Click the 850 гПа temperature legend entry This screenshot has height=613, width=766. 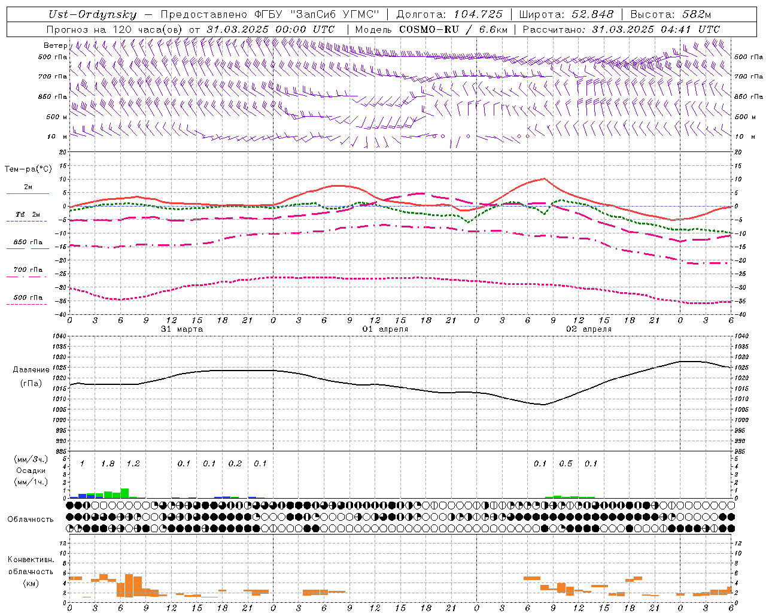click(28, 242)
